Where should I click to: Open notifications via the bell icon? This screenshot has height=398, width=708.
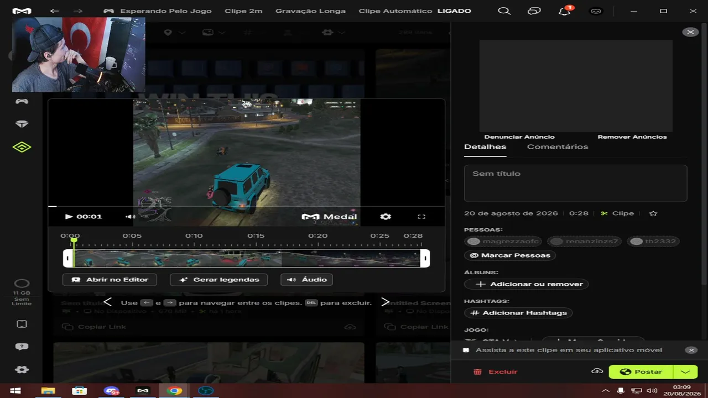pyautogui.click(x=565, y=11)
